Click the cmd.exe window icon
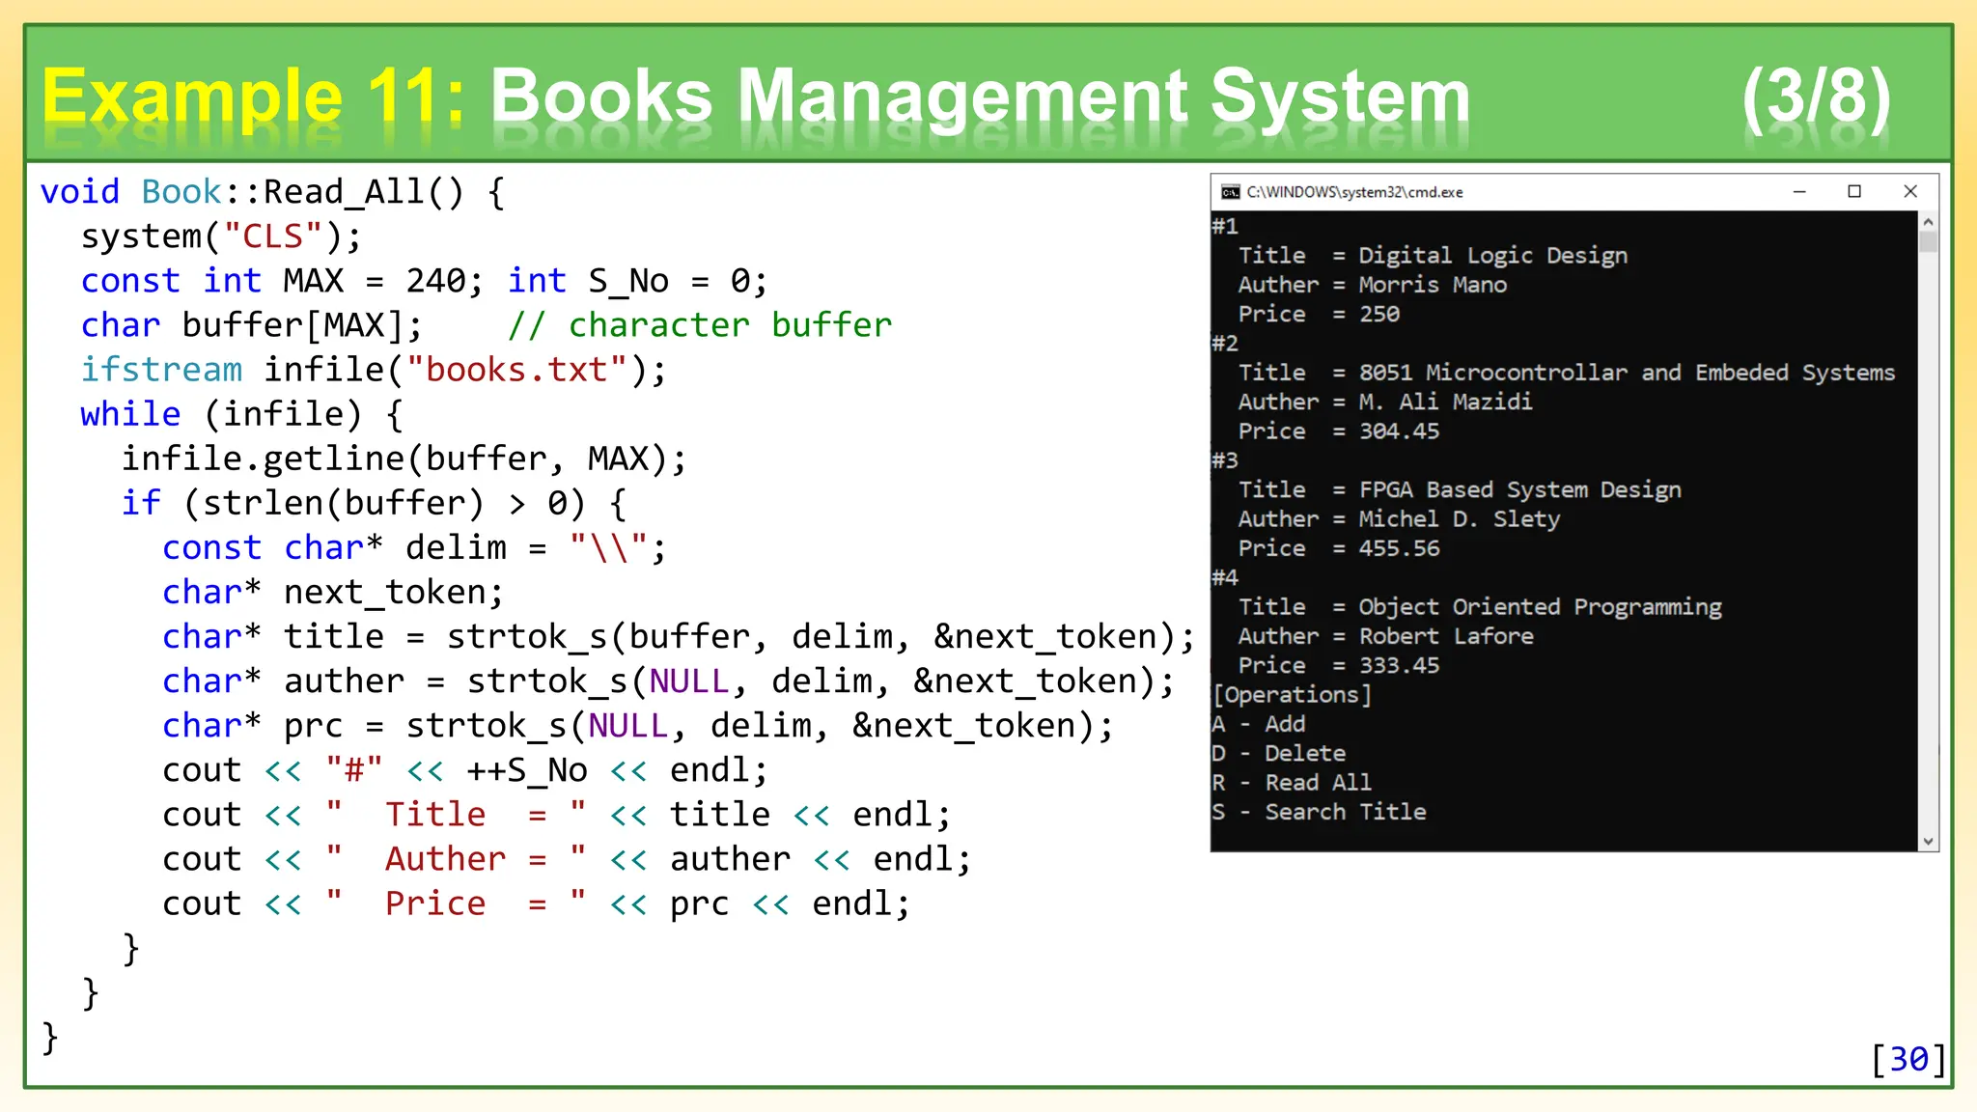 [x=1230, y=192]
